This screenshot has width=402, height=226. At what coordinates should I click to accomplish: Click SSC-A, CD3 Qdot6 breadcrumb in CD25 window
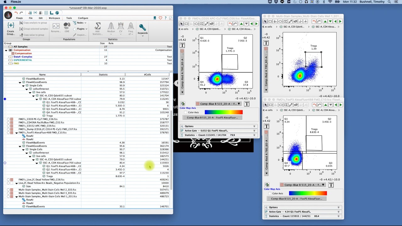click(x=210, y=29)
